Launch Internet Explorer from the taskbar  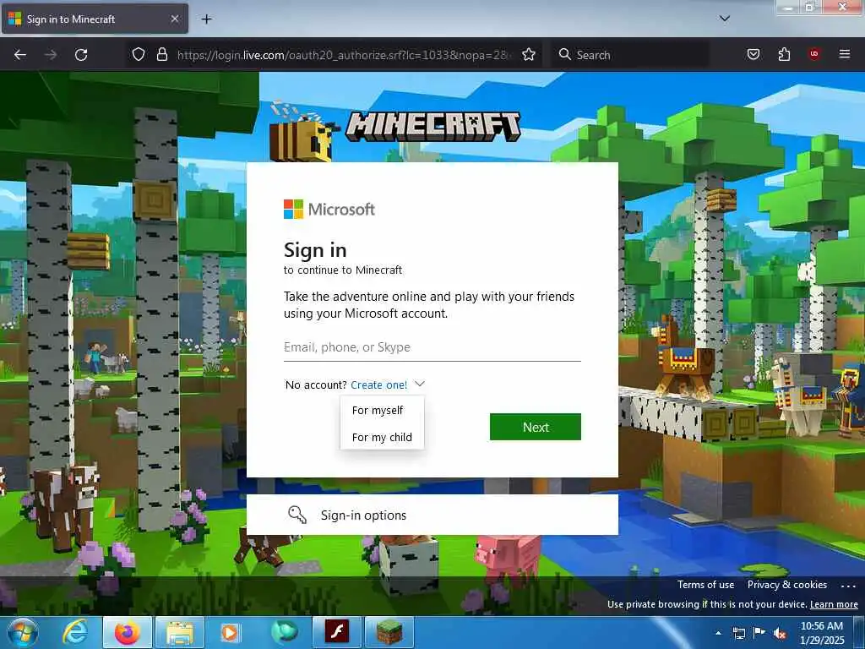point(75,632)
